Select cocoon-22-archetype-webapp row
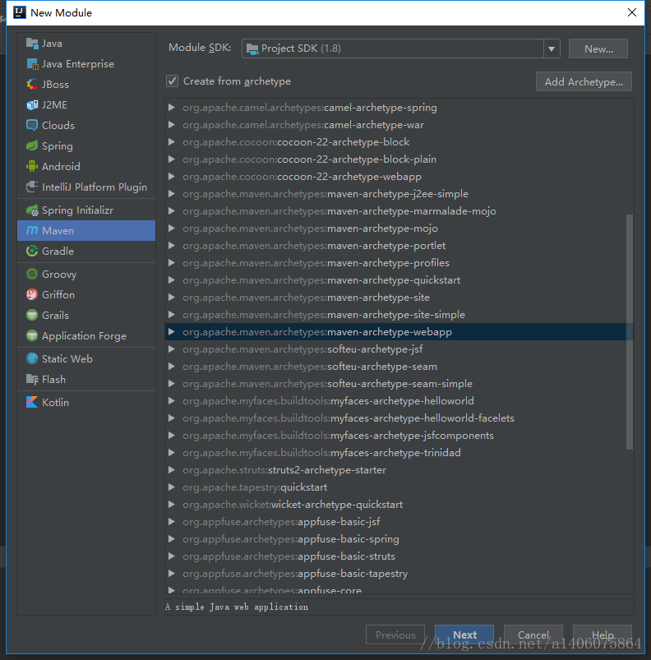Image resolution: width=651 pixels, height=660 pixels. [399, 177]
